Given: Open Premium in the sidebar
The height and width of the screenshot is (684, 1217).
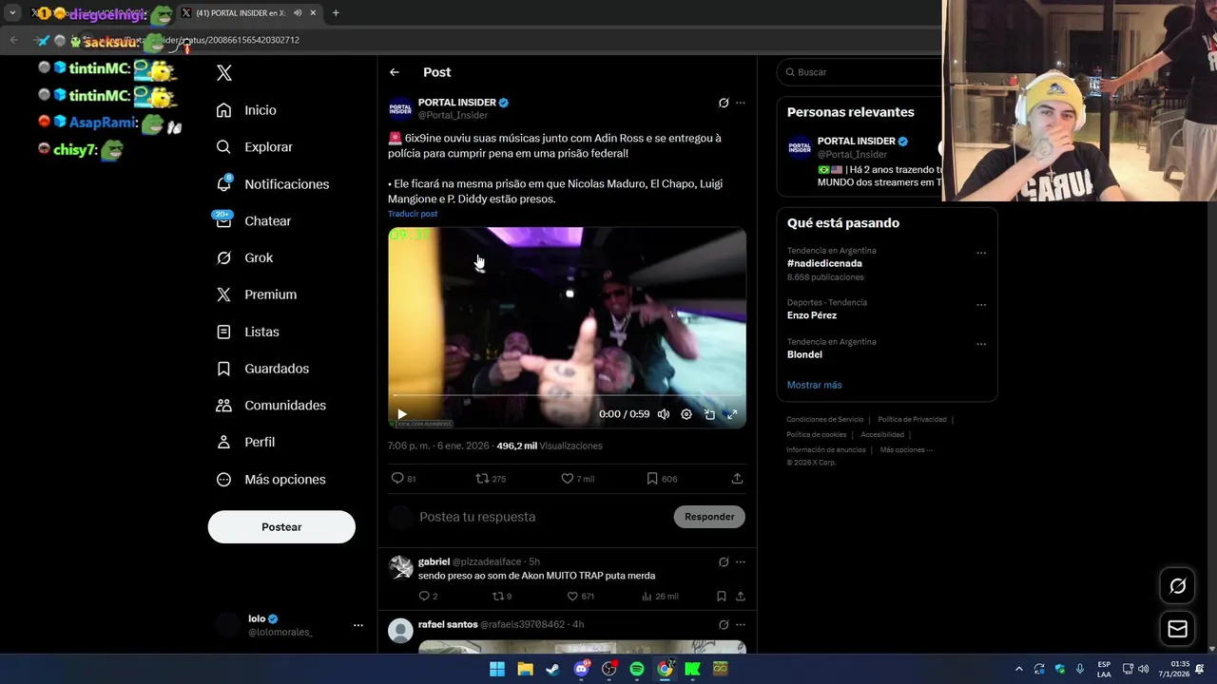Looking at the screenshot, I should [x=256, y=294].
